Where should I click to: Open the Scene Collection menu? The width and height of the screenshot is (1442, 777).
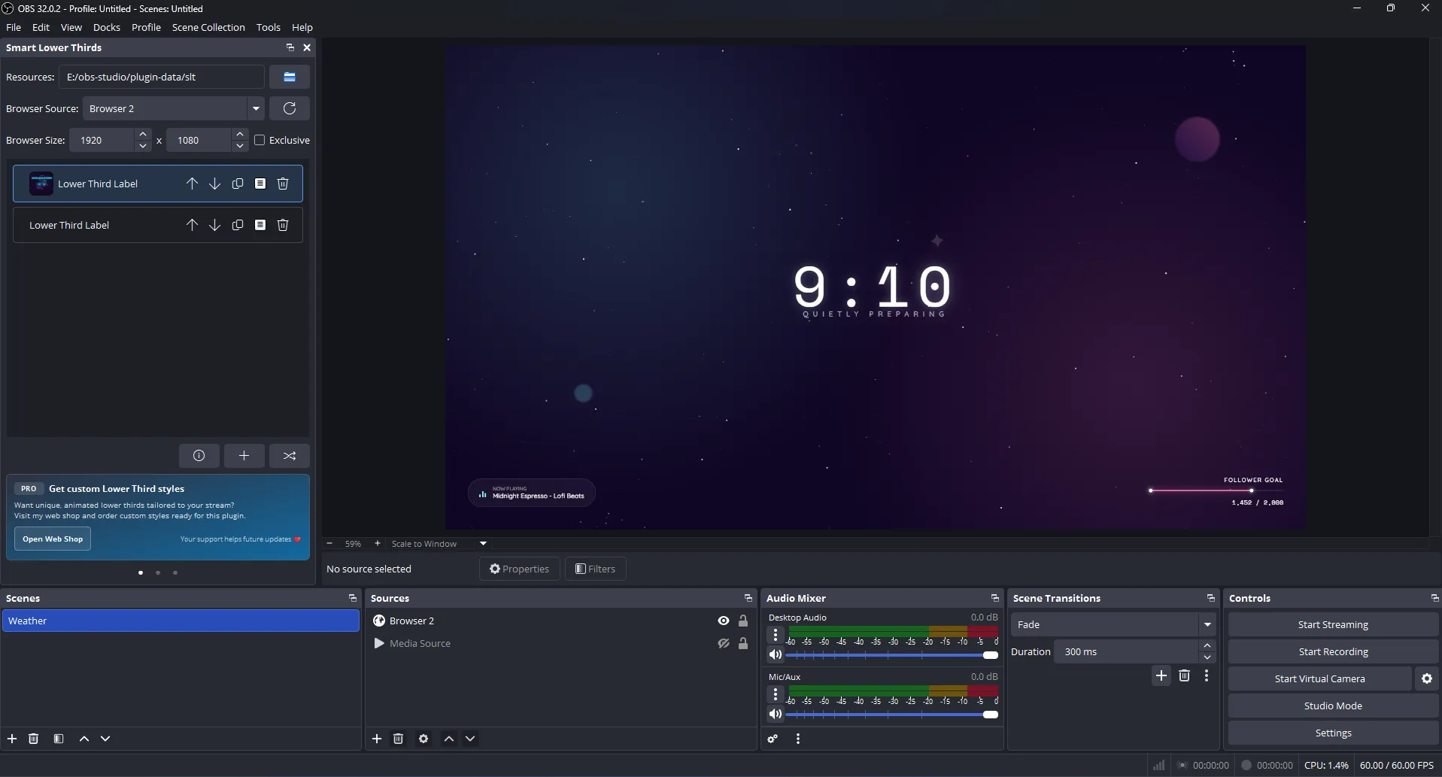208,27
